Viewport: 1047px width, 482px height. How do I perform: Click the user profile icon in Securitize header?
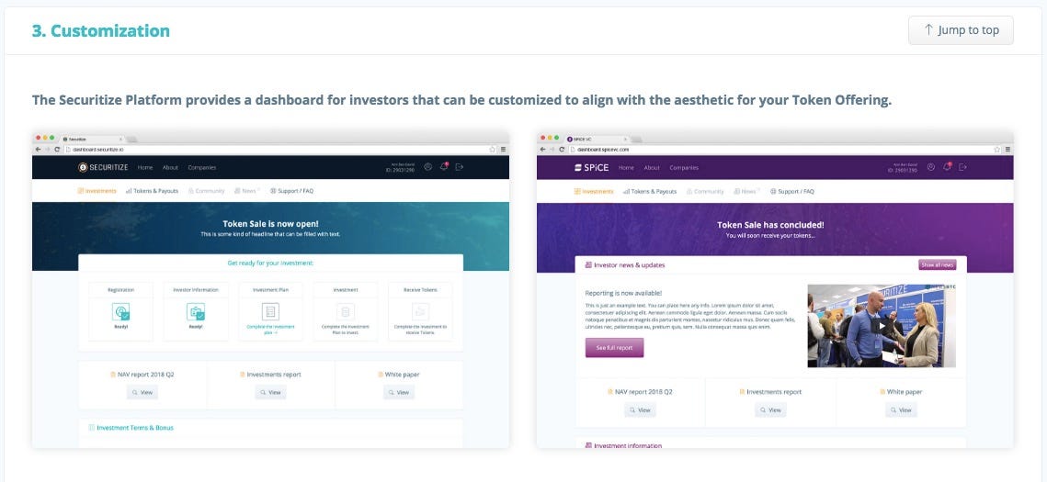(x=428, y=167)
